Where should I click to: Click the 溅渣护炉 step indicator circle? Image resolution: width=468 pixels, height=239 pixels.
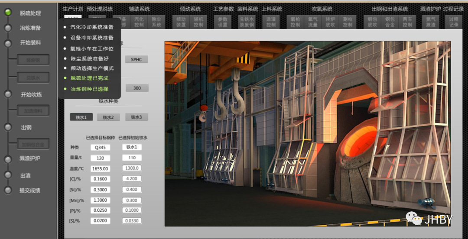coord(8,159)
